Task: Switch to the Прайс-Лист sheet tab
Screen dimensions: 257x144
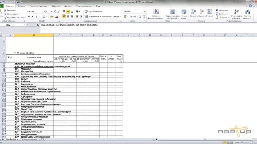Action: [x=12, y=140]
